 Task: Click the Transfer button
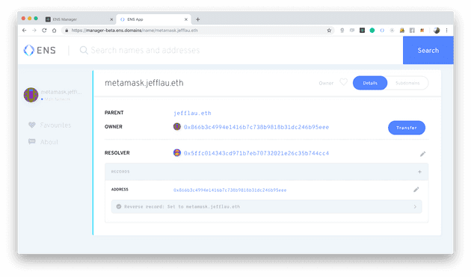coord(407,128)
